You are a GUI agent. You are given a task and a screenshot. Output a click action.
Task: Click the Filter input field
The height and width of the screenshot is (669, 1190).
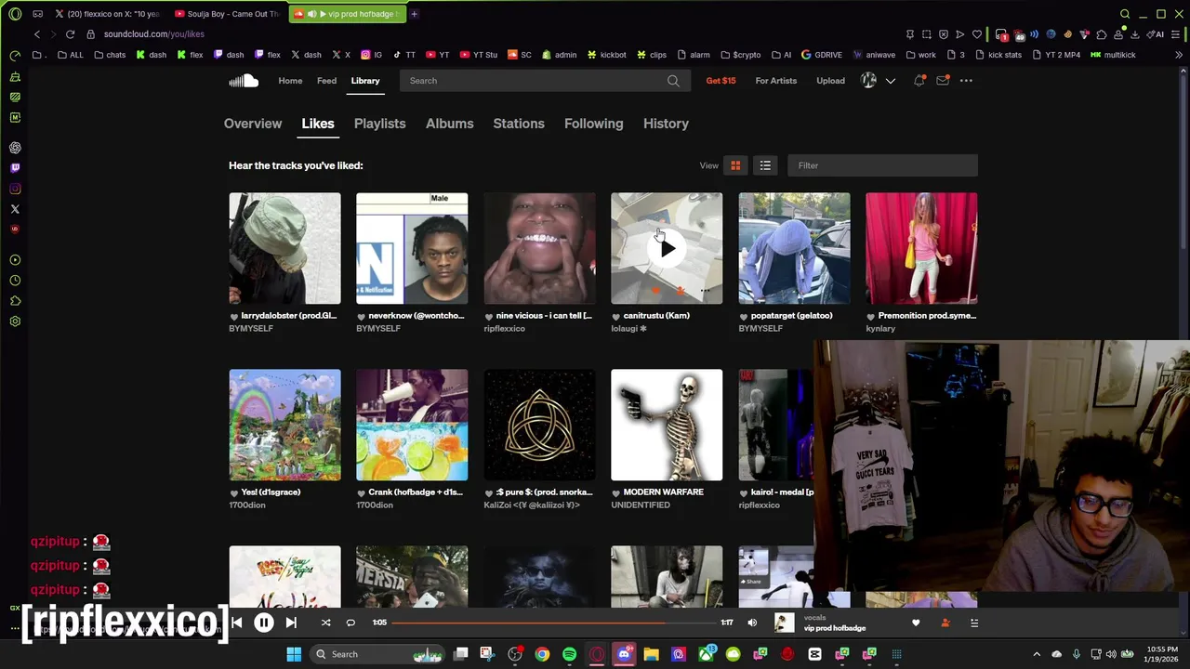pos(882,165)
